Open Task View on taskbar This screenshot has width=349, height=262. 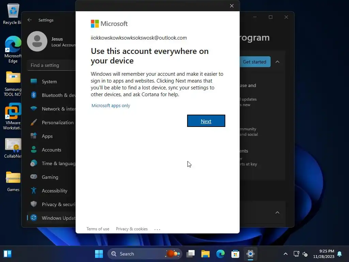click(191, 254)
